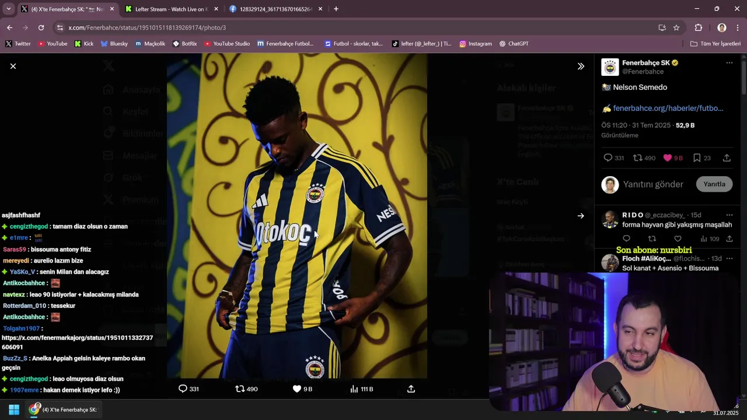
Task: Click the Yanıtla button
Action: (714, 184)
